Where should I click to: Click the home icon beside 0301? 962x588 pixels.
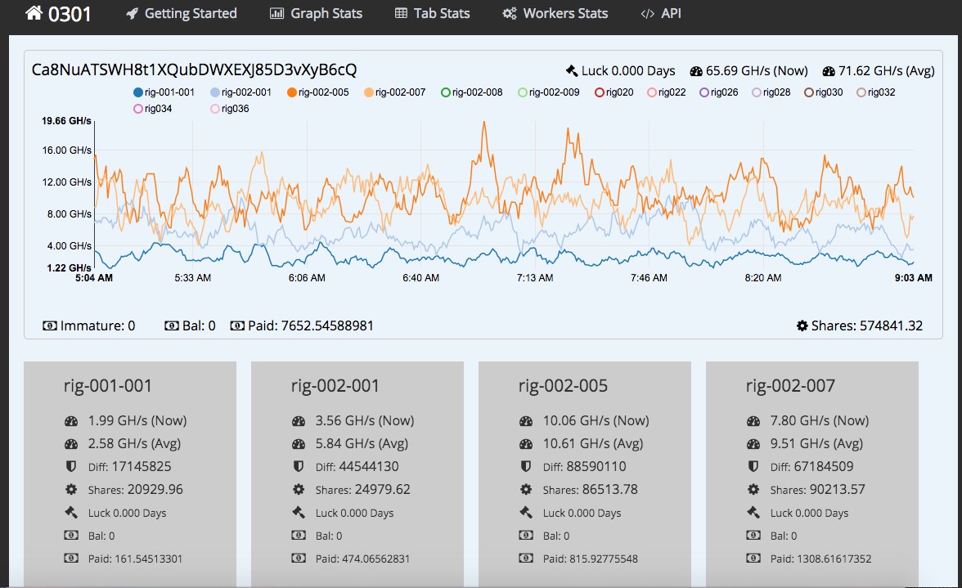point(34,13)
